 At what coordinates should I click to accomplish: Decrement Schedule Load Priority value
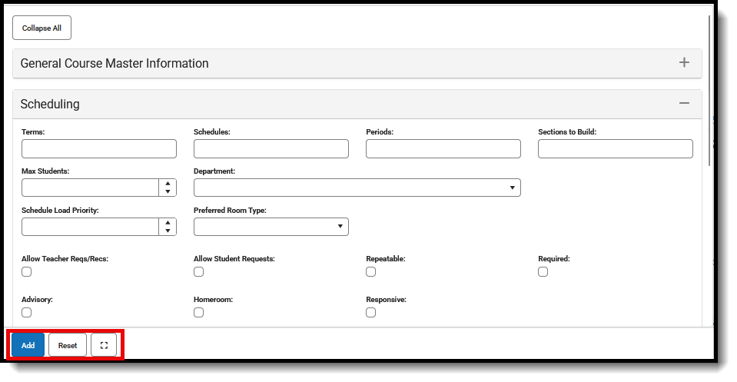pos(168,231)
